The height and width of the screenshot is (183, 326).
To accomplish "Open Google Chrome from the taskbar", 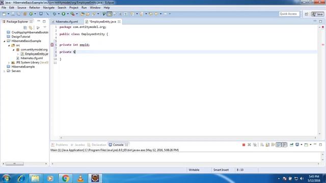I will (x=65, y=178).
